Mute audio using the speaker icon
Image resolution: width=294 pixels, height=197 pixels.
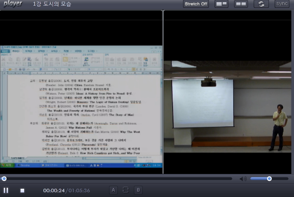[243, 179]
